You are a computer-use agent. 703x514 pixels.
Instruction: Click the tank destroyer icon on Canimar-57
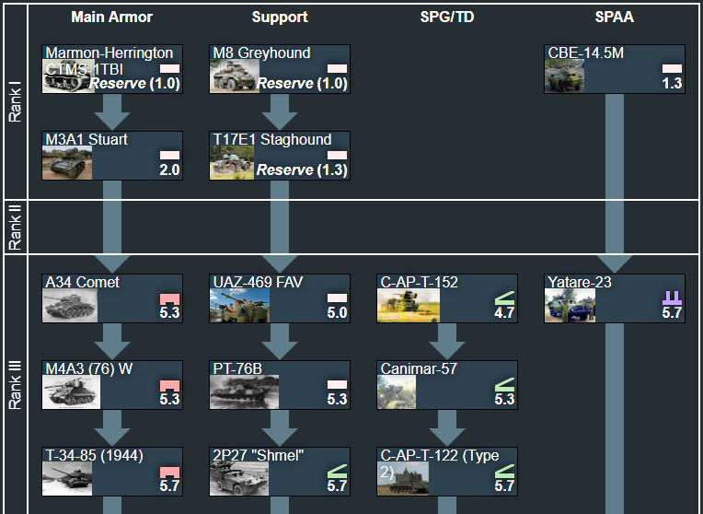(505, 385)
